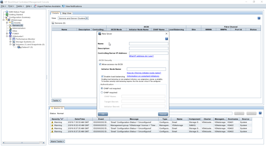Click the Volumes and Snapshots node icon
This screenshot has height=146, width=266.
[x=14, y=44]
